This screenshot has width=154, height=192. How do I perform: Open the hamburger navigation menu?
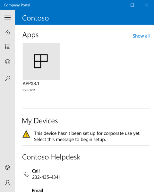click(8, 17)
